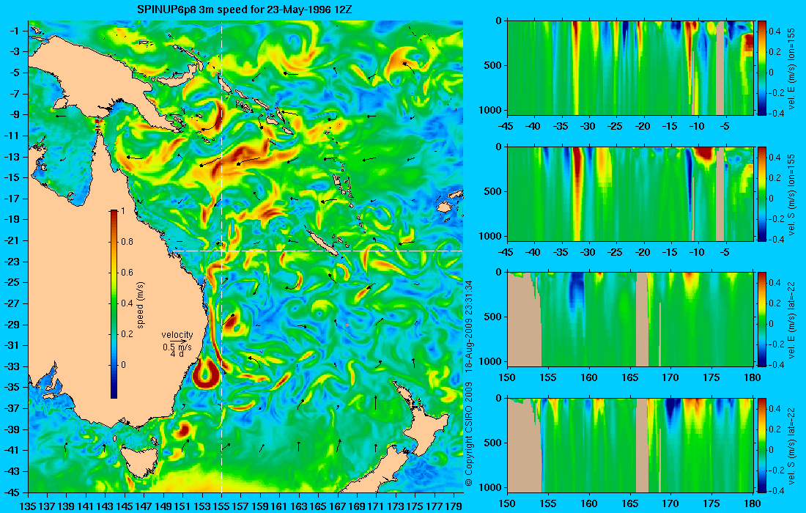The height and width of the screenshot is (513, 806).
Task: Click latitude tick '-41' on main map axis
Action: click(x=15, y=450)
